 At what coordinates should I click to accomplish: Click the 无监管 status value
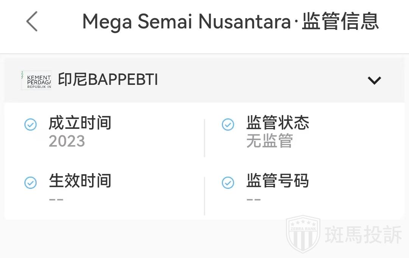[270, 141]
